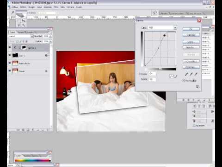Viewport: 222px width, 167px height.
Task: Click the Automático button in Curves
Action: (x=191, y=61)
